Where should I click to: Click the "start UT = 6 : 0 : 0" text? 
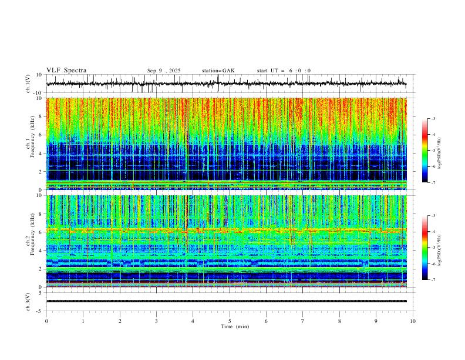tap(284, 71)
